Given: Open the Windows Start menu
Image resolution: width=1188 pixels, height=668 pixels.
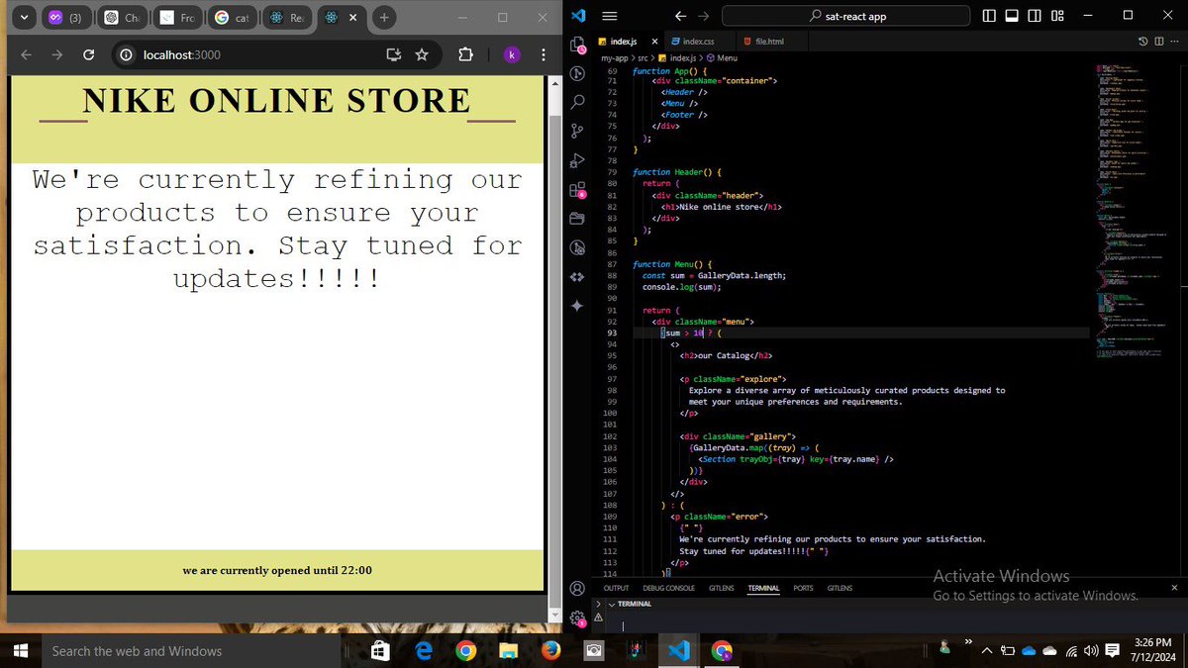Looking at the screenshot, I should coord(20,650).
